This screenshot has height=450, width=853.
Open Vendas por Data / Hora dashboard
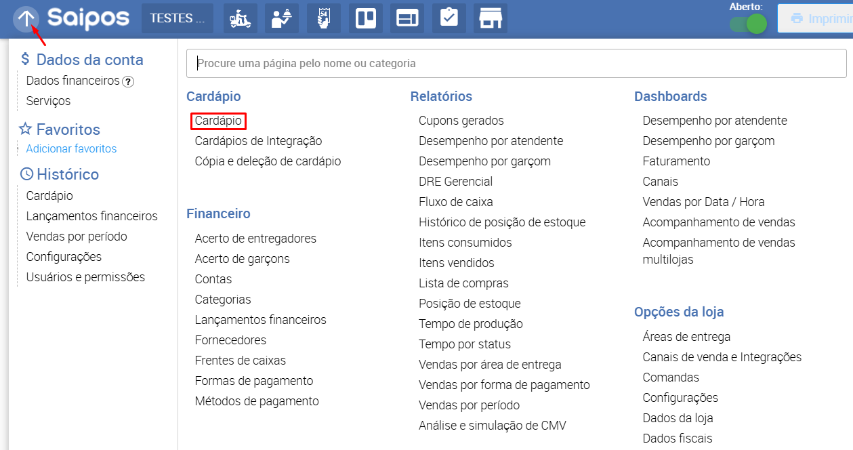(x=703, y=202)
